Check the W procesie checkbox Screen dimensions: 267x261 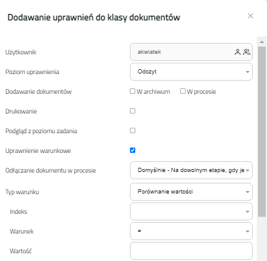click(x=183, y=91)
